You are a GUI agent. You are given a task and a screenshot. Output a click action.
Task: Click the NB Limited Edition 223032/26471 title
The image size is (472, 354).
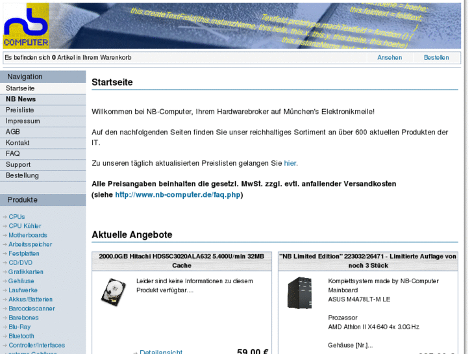pos(368,261)
